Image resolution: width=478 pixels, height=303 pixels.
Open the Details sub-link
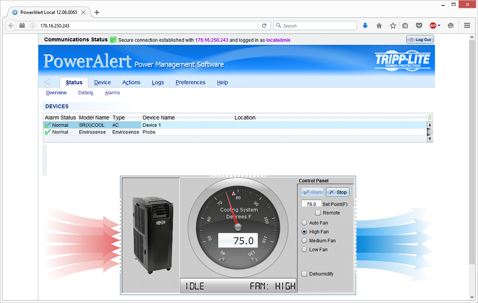tap(85, 93)
